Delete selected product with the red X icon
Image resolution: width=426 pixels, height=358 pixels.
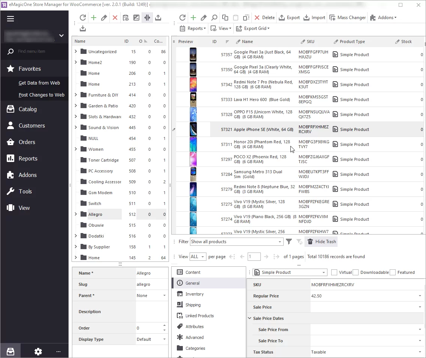point(256,17)
